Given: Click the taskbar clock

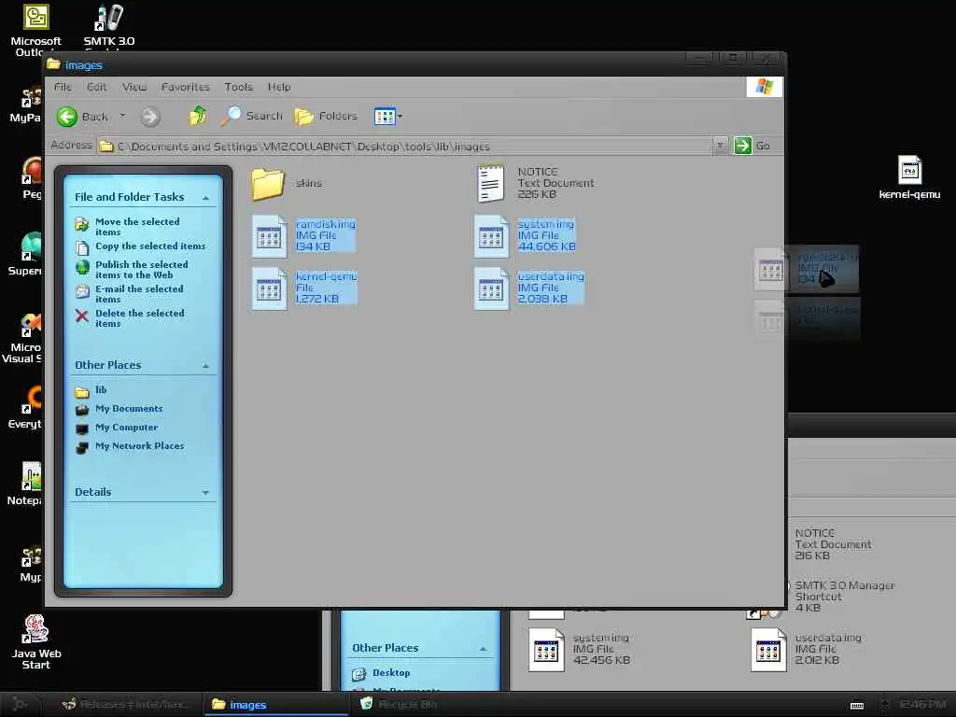Looking at the screenshot, I should 922,705.
